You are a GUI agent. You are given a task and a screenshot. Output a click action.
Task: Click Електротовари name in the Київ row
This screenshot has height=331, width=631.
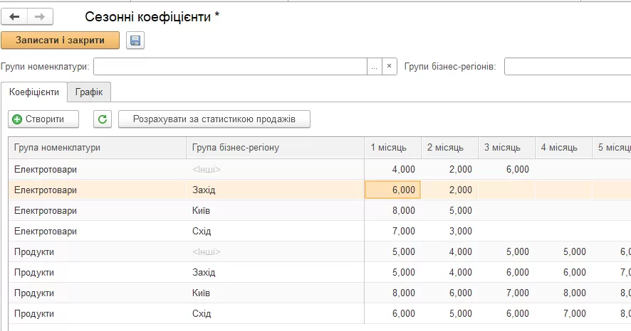click(x=46, y=211)
